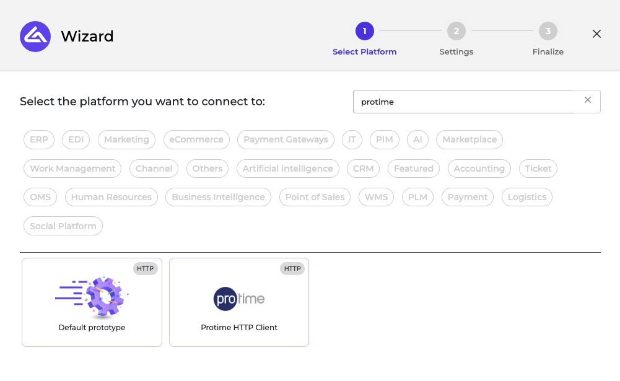Select the Point of Sales filter chip
This screenshot has height=381, width=620.
315,197
